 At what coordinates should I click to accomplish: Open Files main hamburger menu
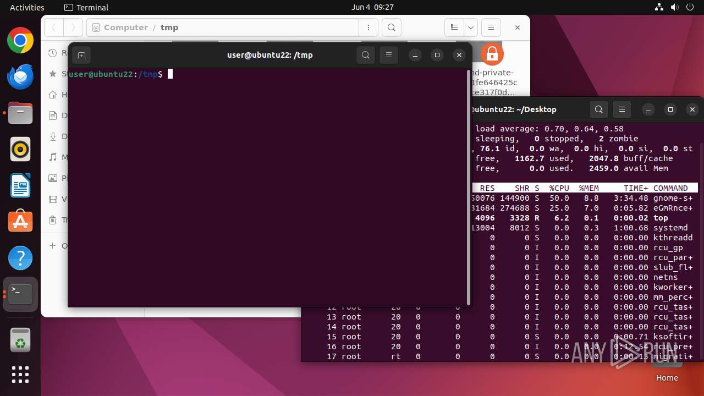(491, 28)
